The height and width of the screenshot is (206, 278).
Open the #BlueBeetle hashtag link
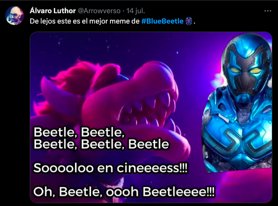click(x=162, y=21)
